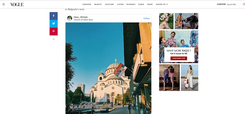Click the Subscribe Now button

[x=179, y=58]
